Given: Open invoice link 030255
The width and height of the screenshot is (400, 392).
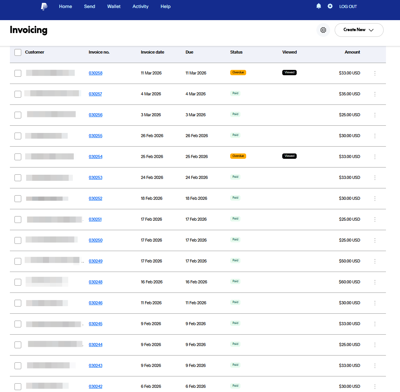Looking at the screenshot, I should coord(95,136).
